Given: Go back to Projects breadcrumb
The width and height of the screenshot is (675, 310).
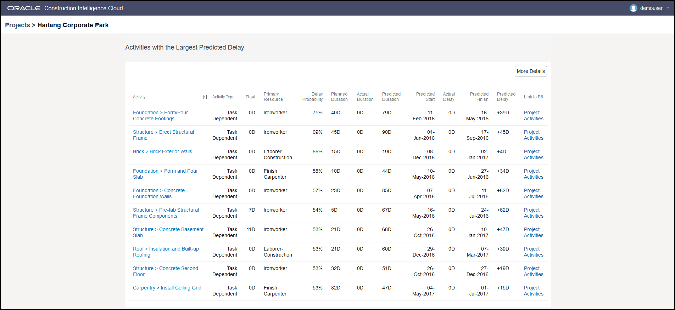Looking at the screenshot, I should (17, 25).
